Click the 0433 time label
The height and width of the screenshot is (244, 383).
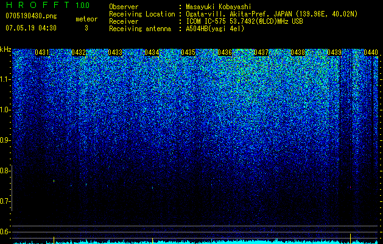[x=115, y=52]
